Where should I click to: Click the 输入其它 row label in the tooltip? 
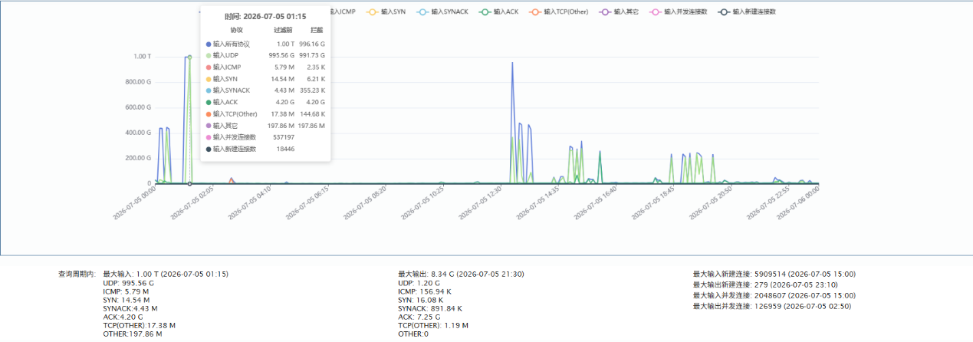tap(224, 125)
